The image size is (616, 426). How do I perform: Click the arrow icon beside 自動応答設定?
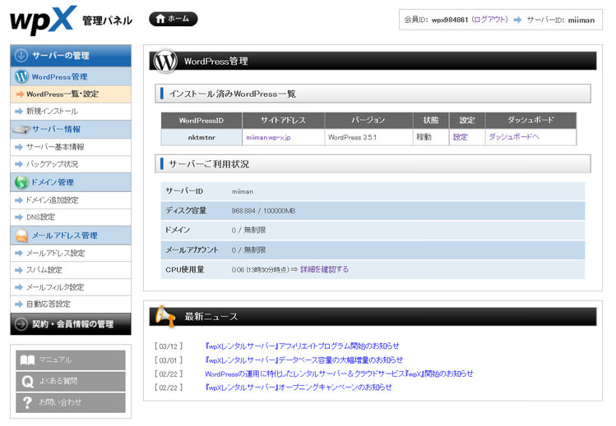[18, 305]
